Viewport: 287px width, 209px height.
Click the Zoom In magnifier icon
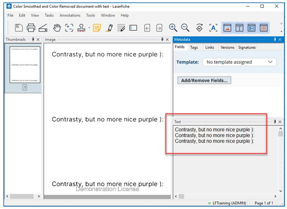pos(172,28)
